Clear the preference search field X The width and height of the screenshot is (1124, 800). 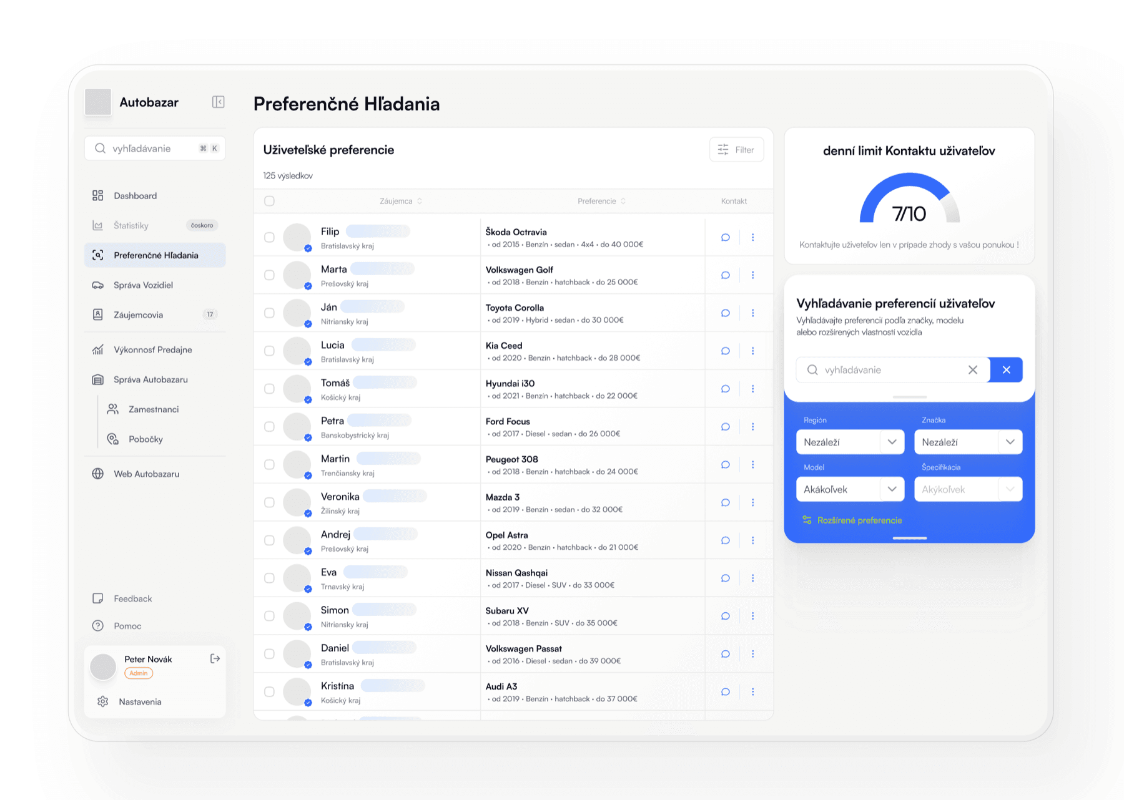(x=973, y=370)
